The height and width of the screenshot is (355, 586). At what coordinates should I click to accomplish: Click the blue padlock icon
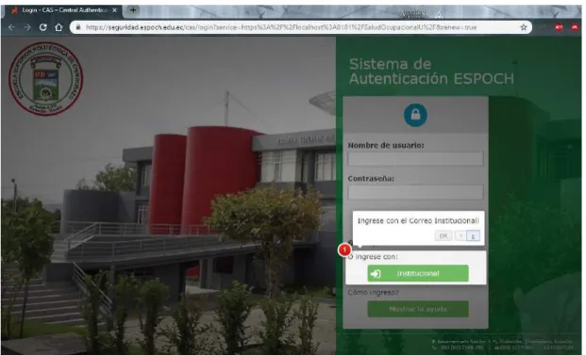[415, 115]
